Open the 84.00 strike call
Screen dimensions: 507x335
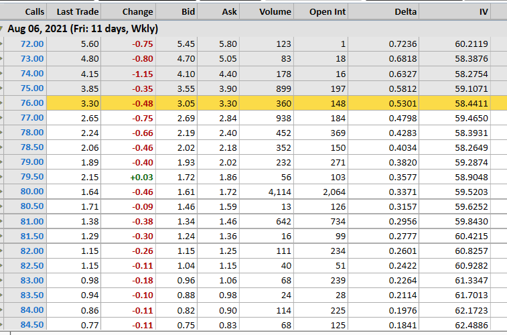click(32, 310)
